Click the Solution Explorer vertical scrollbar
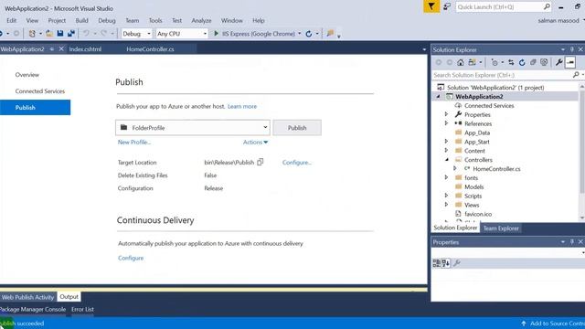This screenshot has width=585, height=329. [x=581, y=153]
